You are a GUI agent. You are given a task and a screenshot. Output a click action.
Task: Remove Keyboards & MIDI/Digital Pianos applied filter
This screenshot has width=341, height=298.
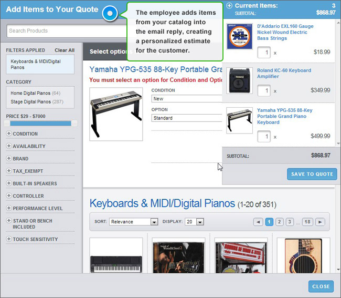pos(40,64)
